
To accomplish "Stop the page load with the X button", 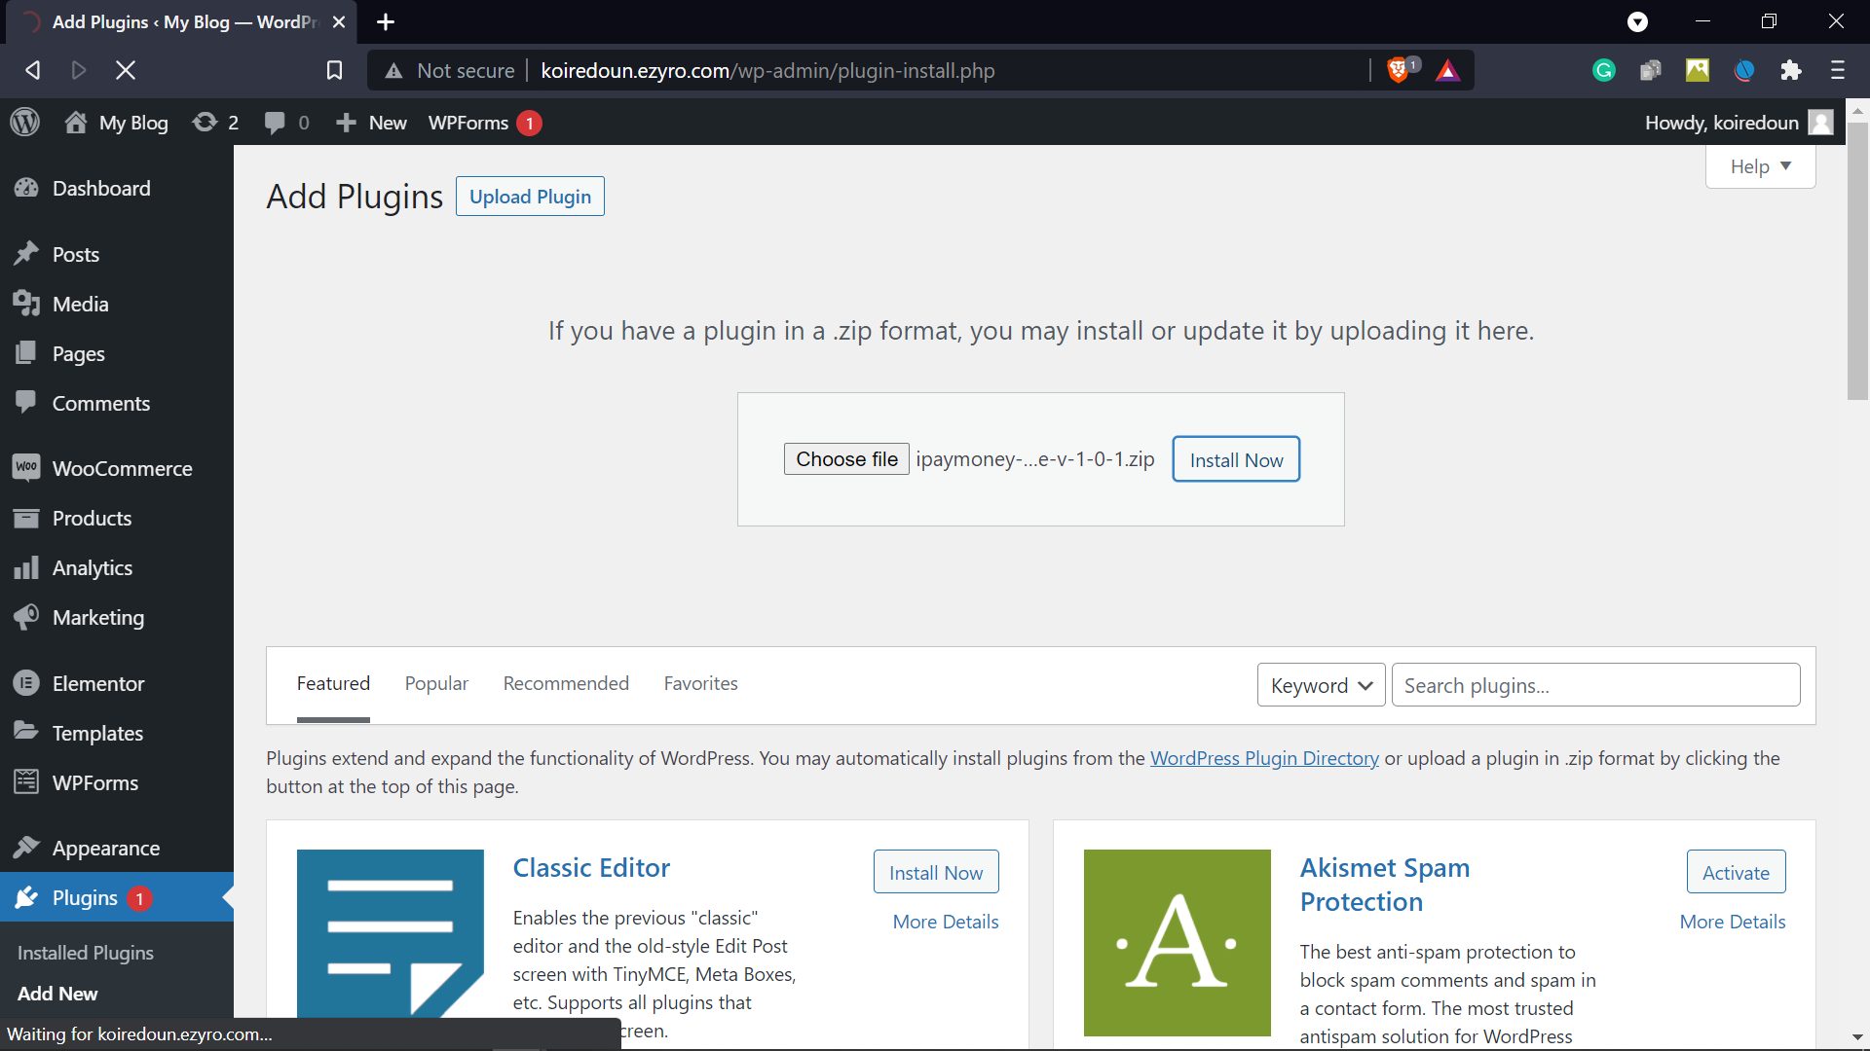I will click(x=126, y=70).
